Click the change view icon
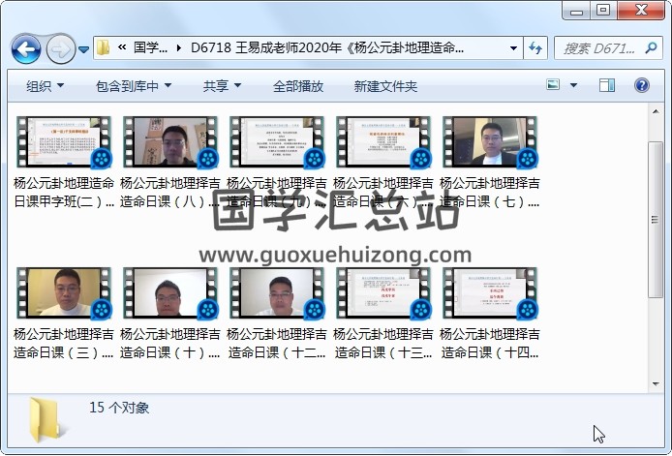 pos(553,86)
